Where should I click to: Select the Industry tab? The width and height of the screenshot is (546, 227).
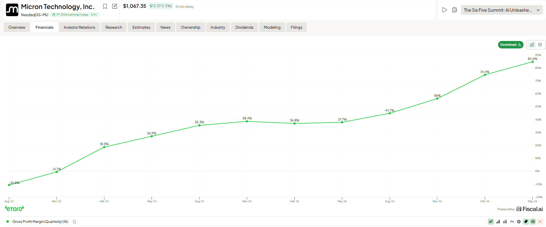(218, 27)
